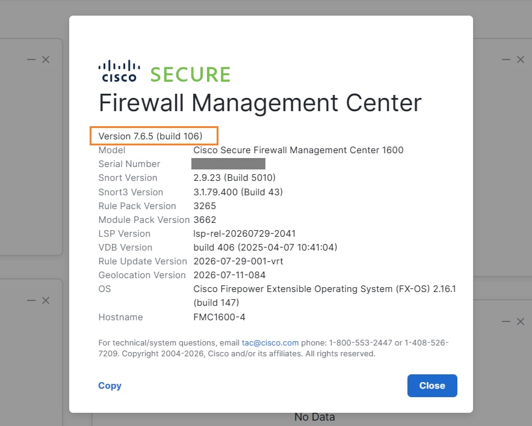Click the 'Rule Update Version' label
The height and width of the screenshot is (426, 532).
tap(143, 261)
